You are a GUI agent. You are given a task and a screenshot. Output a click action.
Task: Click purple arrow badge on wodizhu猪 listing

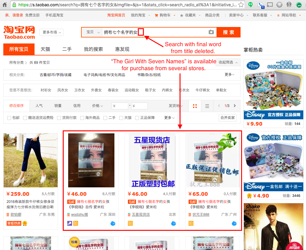coord(70,223)
